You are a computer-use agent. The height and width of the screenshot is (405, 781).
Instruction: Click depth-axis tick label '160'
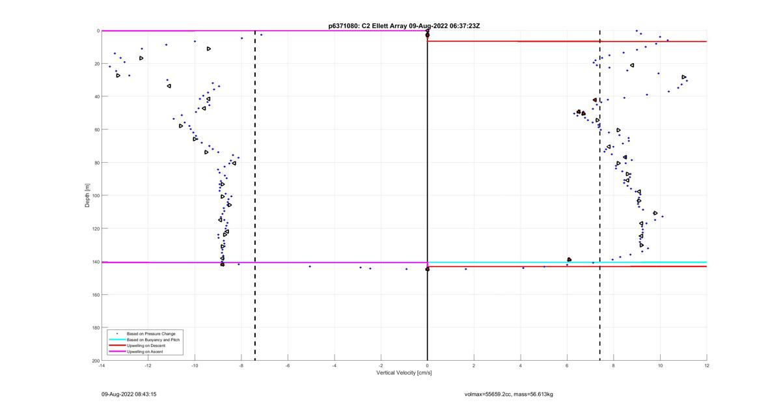(95, 294)
